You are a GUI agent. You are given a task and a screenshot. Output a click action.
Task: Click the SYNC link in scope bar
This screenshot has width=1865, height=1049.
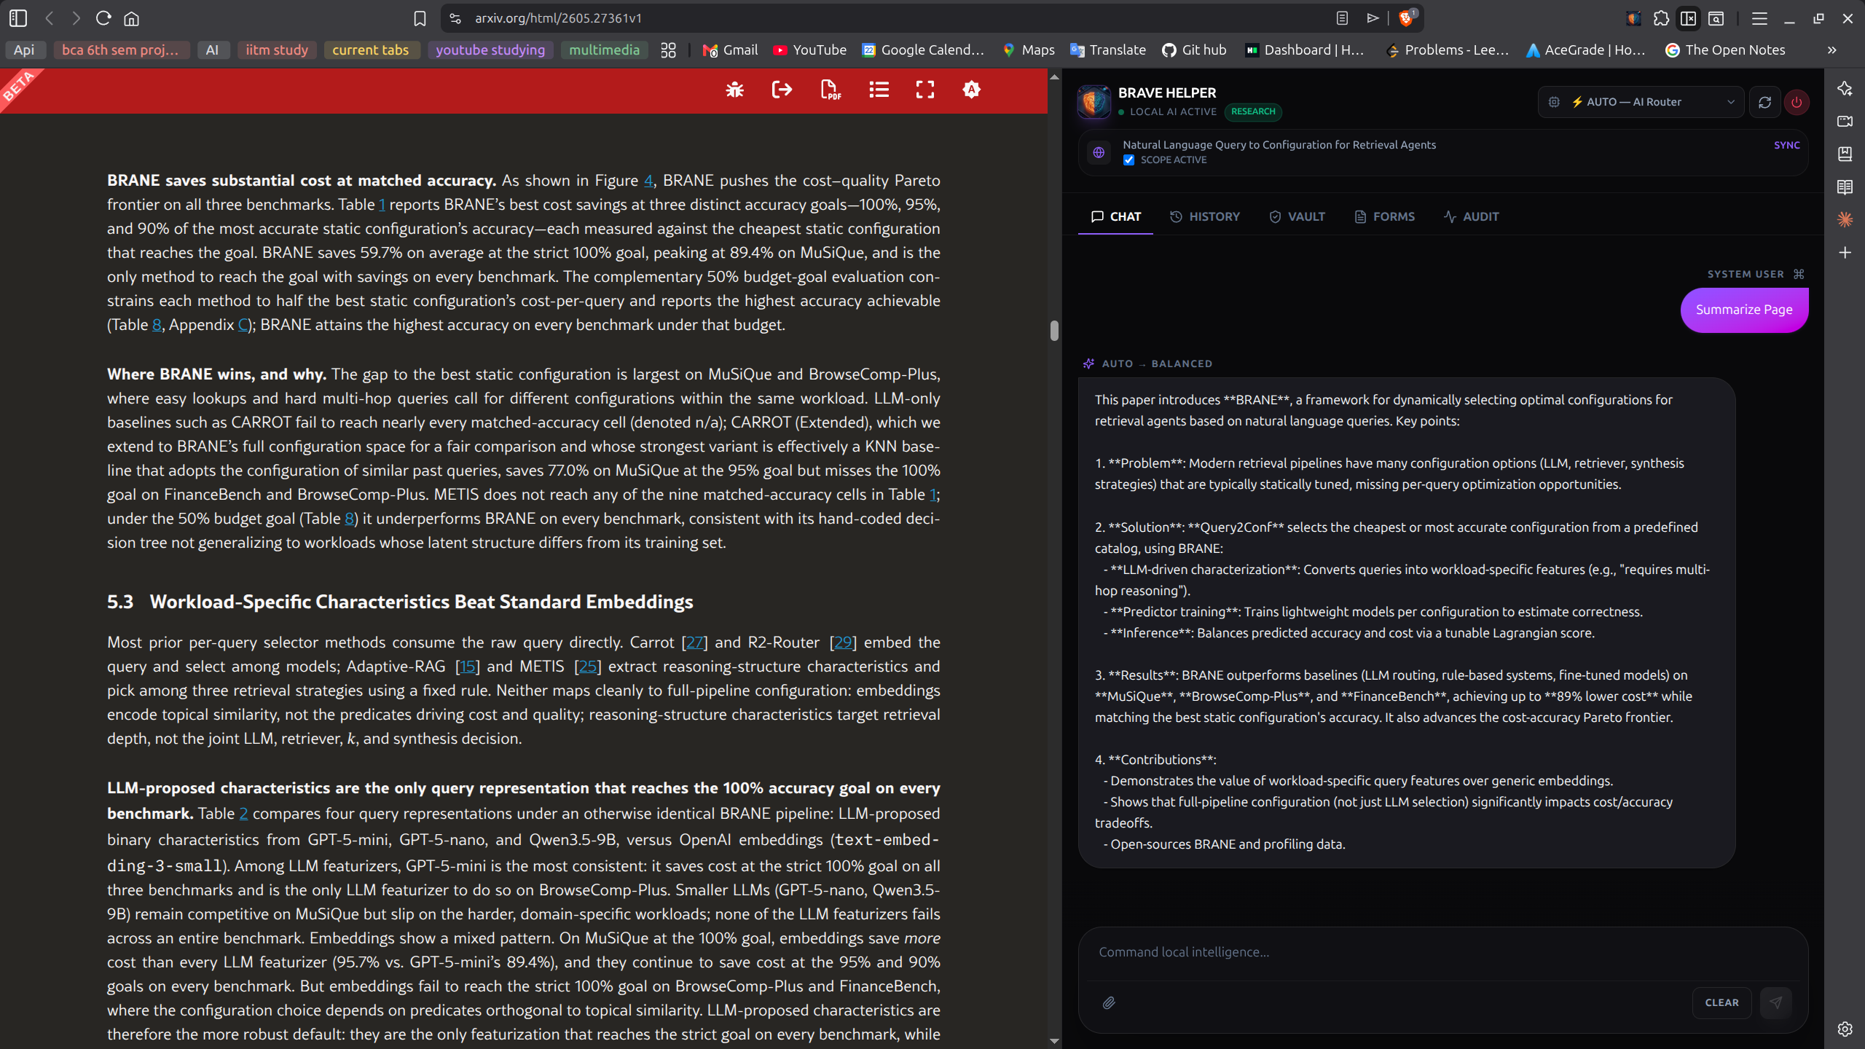pos(1786,145)
